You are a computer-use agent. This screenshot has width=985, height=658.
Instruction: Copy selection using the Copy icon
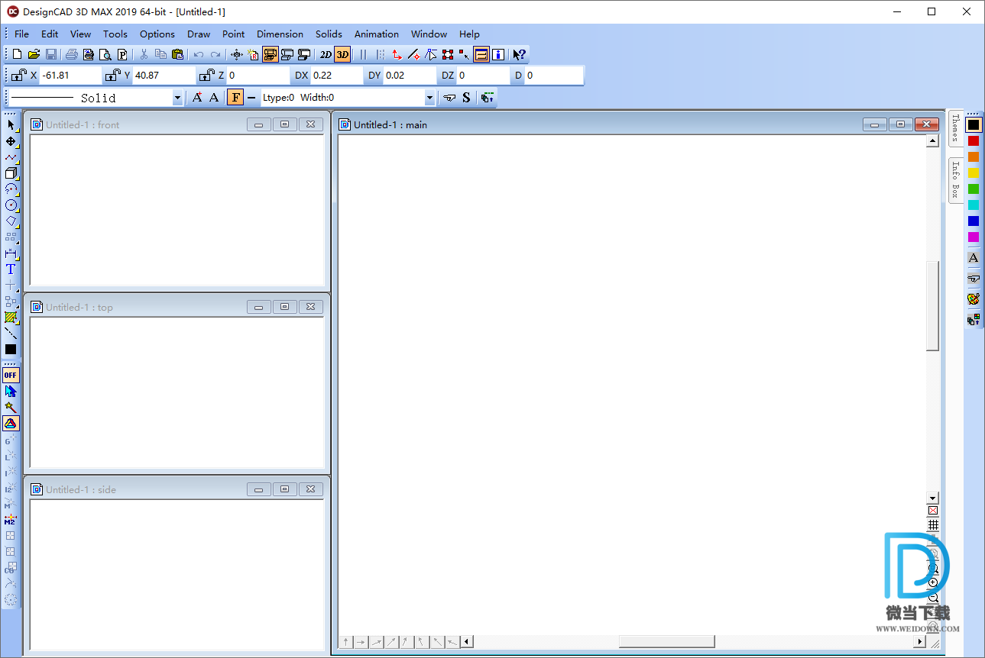point(160,54)
